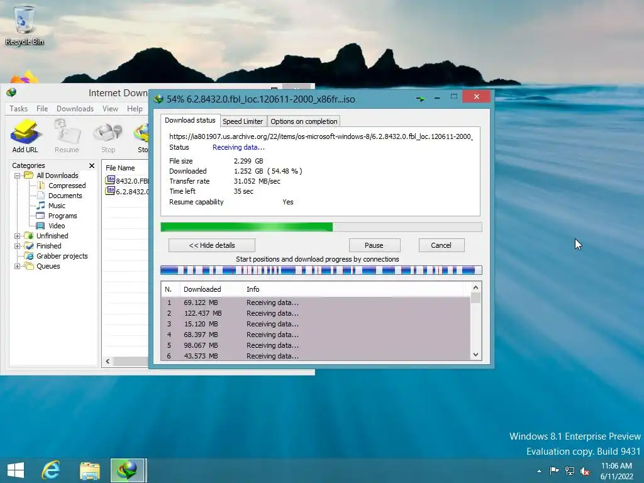
Task: Select the All Downloads folder
Action: [57, 175]
